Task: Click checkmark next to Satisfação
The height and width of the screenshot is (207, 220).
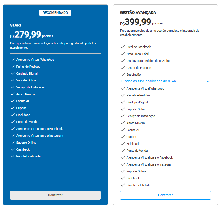Action: (x=123, y=75)
